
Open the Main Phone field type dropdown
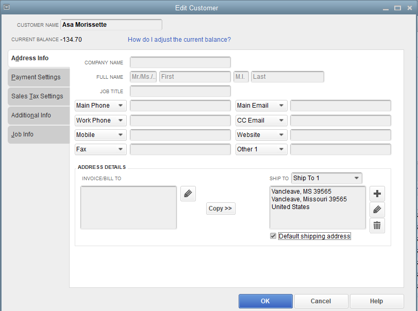[100, 105]
